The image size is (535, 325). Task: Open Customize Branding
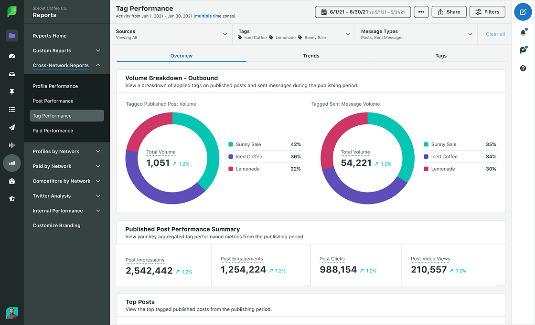[57, 225]
